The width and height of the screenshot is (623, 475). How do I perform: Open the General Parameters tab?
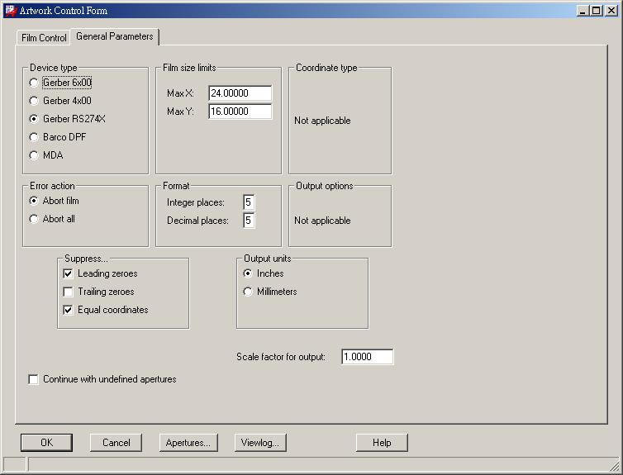[114, 36]
